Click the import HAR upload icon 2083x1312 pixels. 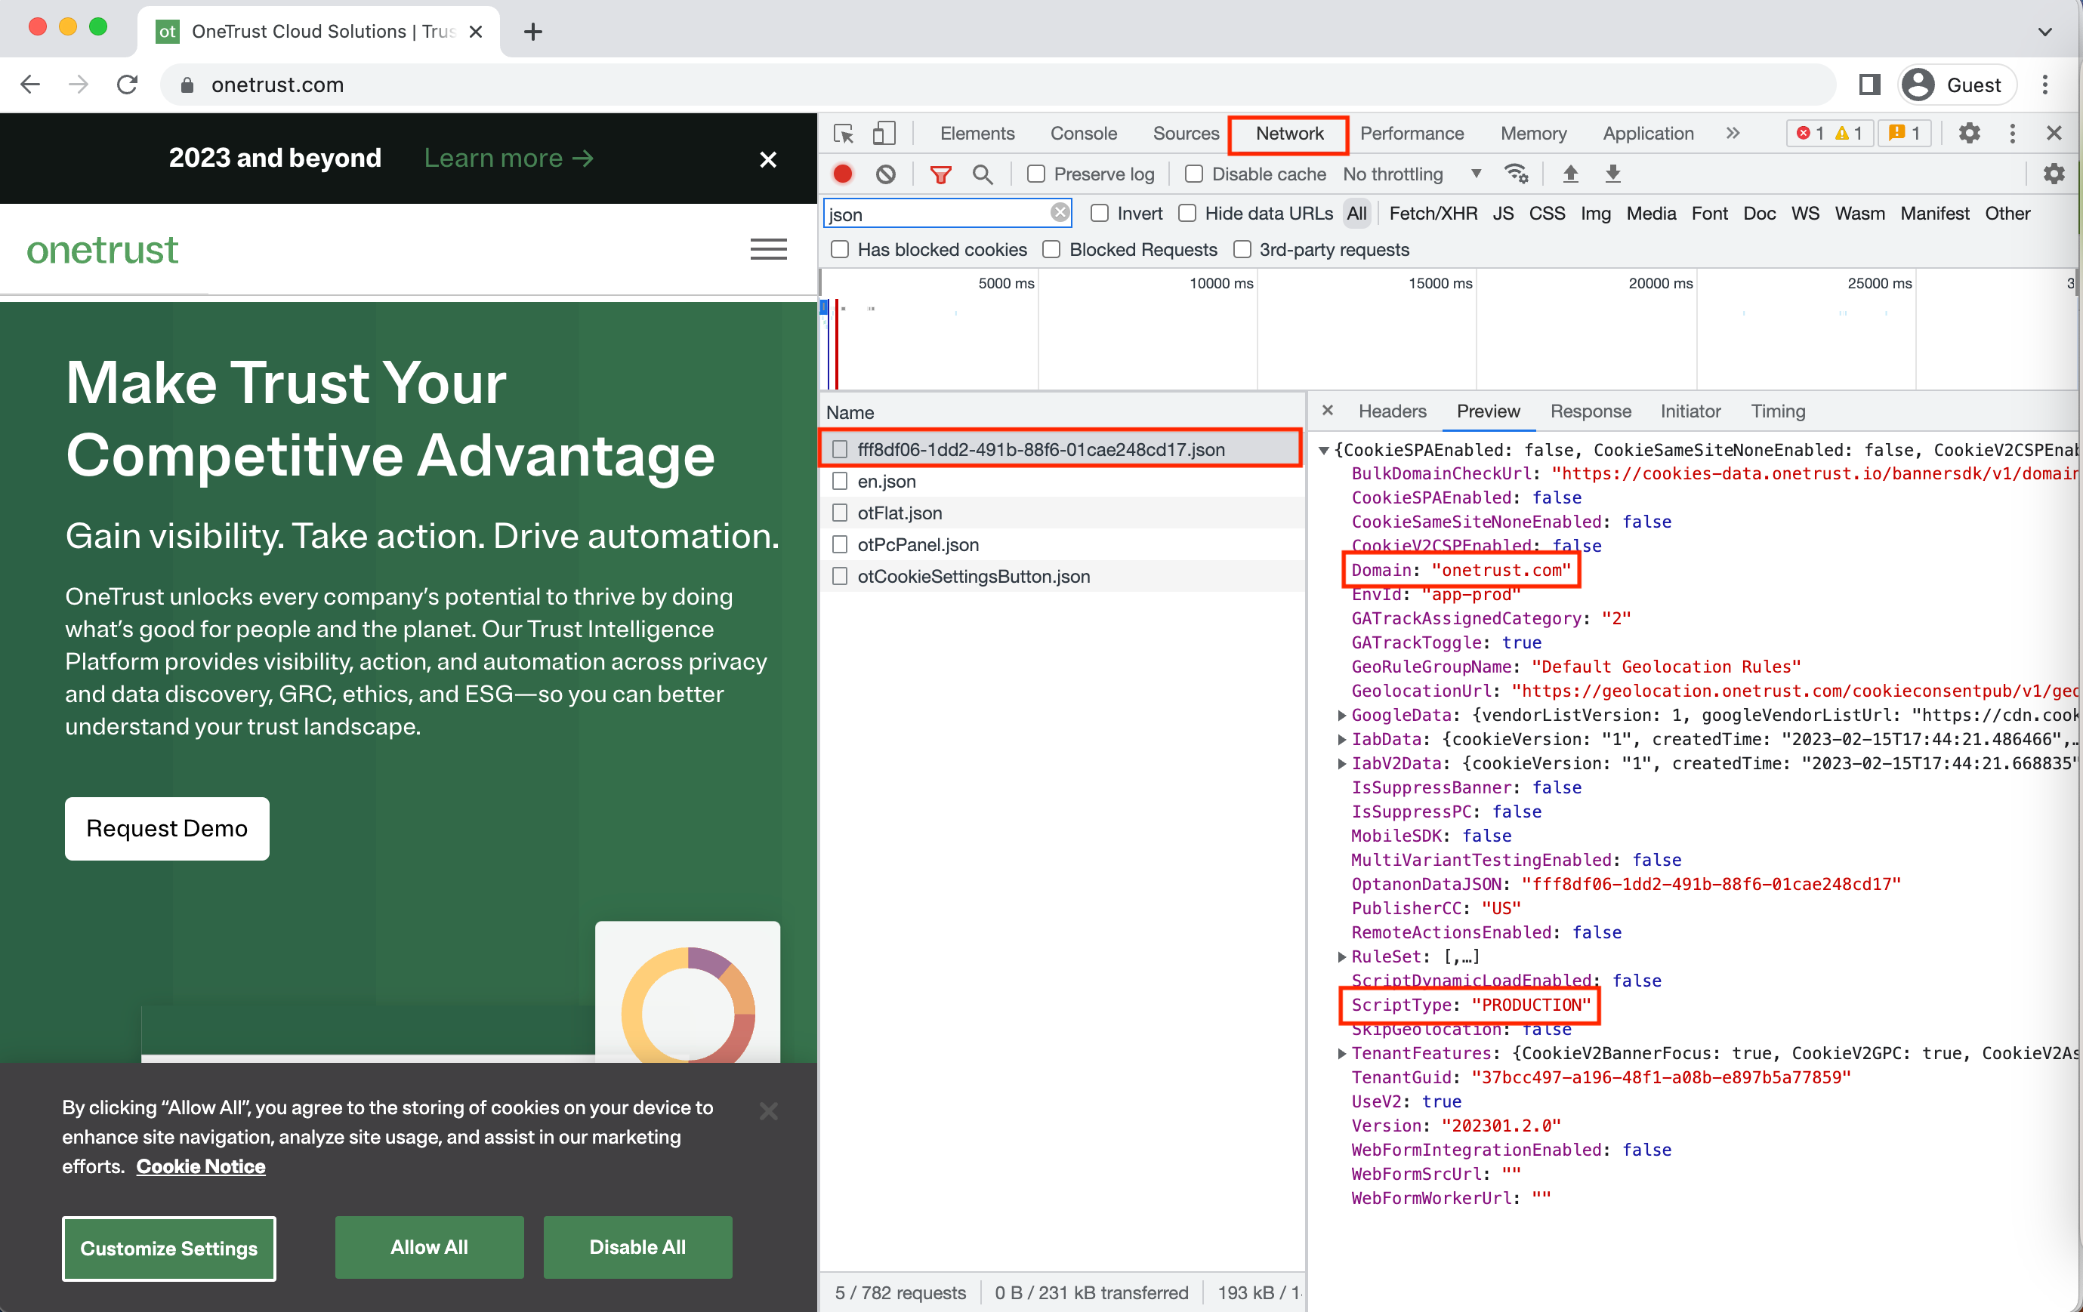pos(1570,174)
